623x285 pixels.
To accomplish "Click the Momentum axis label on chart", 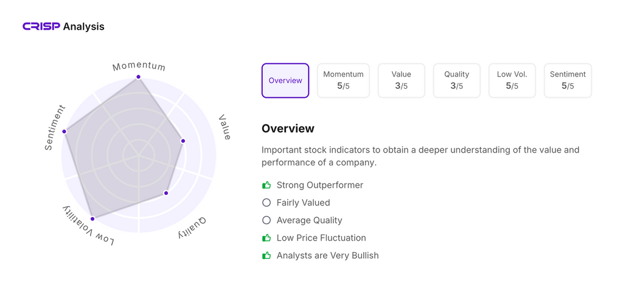I will 139,66.
